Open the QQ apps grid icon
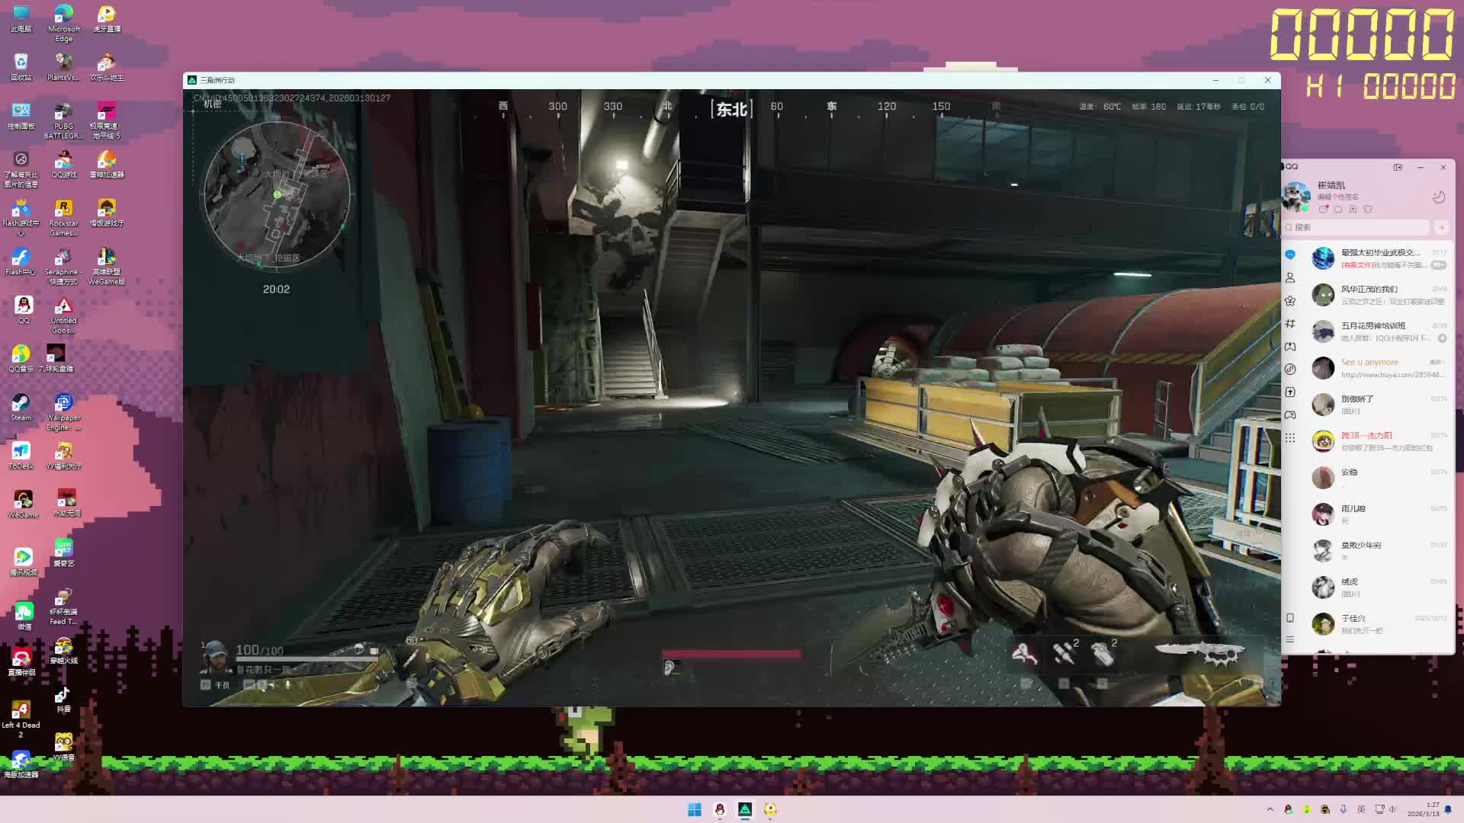The width and height of the screenshot is (1464, 823). (1290, 438)
